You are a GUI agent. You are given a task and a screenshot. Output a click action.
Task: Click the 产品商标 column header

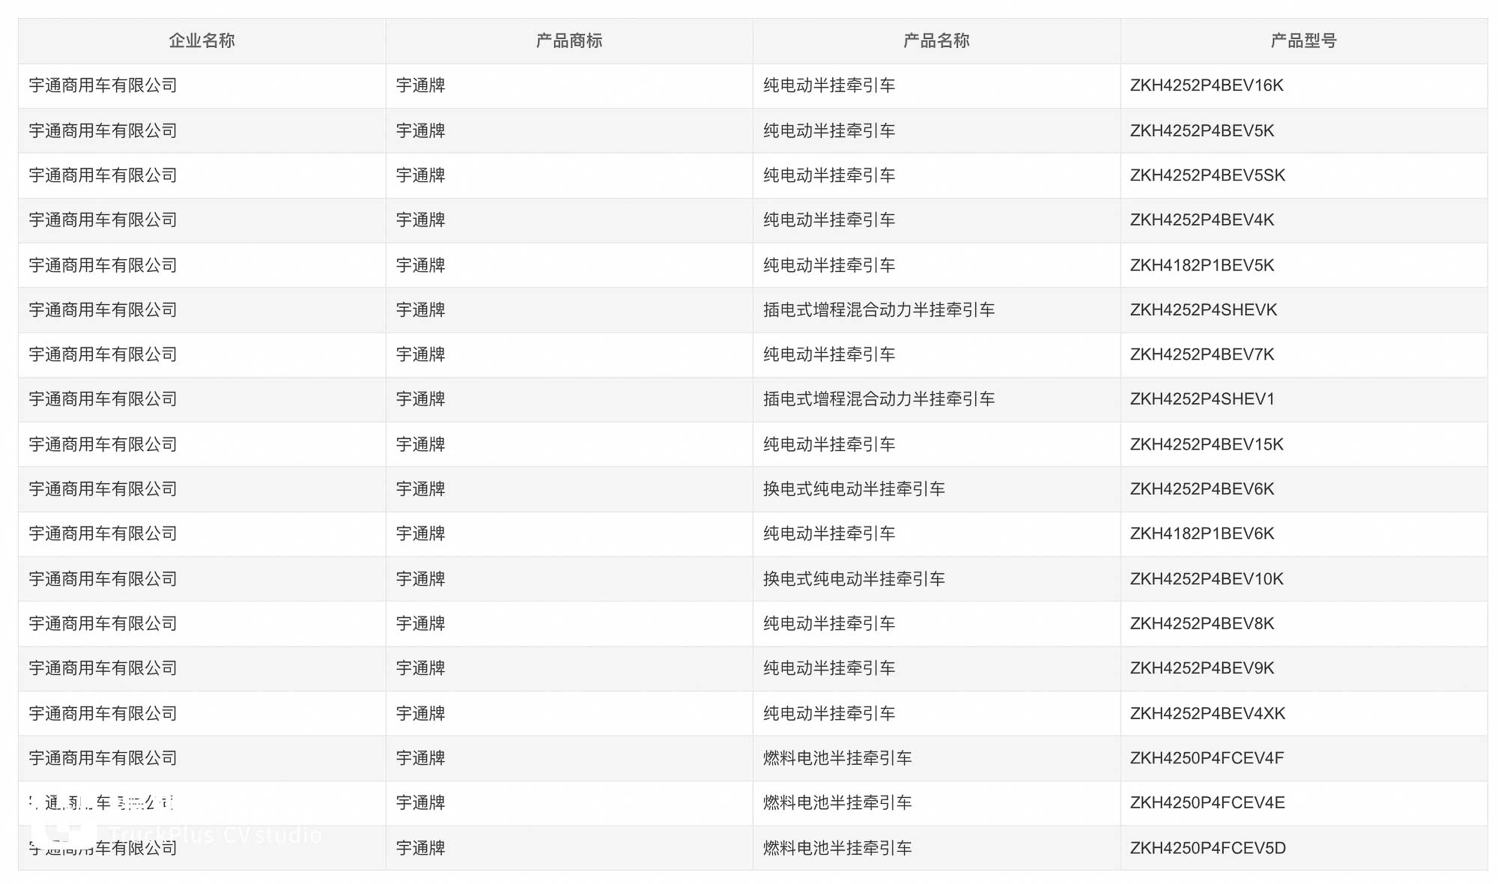click(x=568, y=40)
